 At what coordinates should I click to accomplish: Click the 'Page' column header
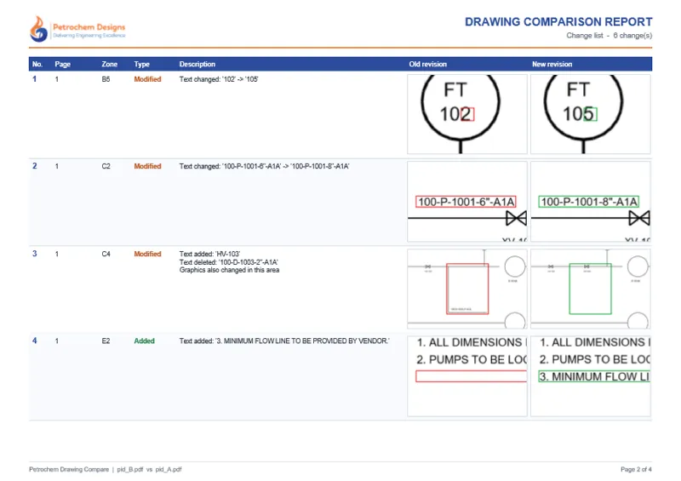62,65
